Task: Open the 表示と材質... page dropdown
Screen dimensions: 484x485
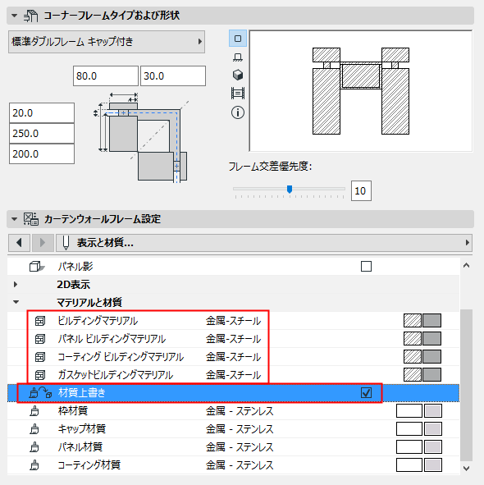Action: (x=264, y=243)
